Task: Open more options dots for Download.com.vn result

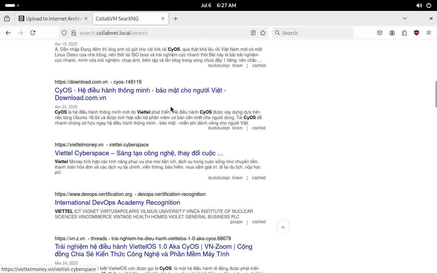Action: click(247, 128)
